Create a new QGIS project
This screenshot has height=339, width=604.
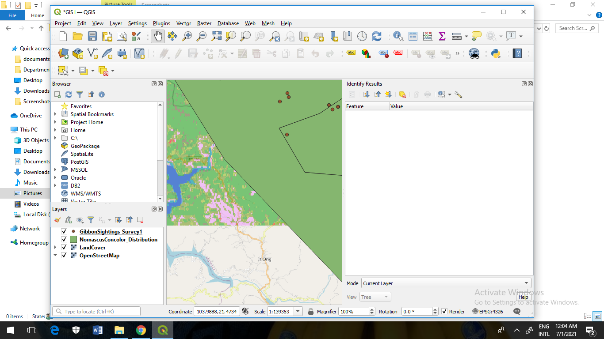point(63,36)
